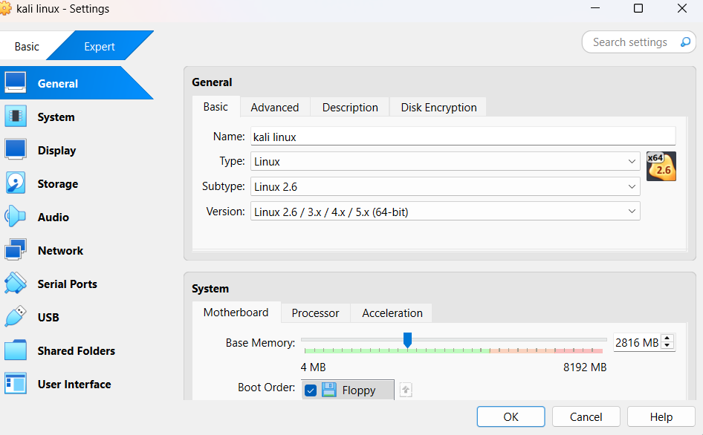This screenshot has width=703, height=435.
Task: Increase base memory with the up arrow
Action: (x=667, y=338)
